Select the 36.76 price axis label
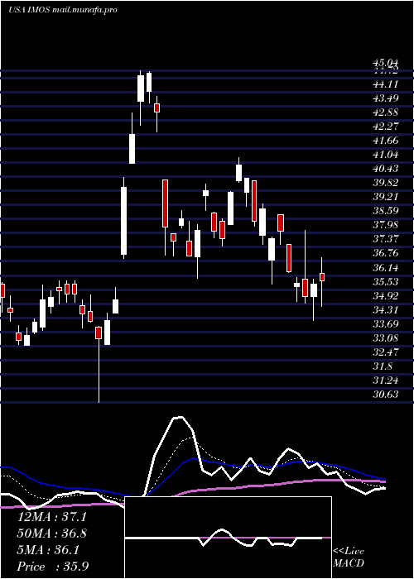The image size is (414, 579). pyautogui.click(x=385, y=253)
